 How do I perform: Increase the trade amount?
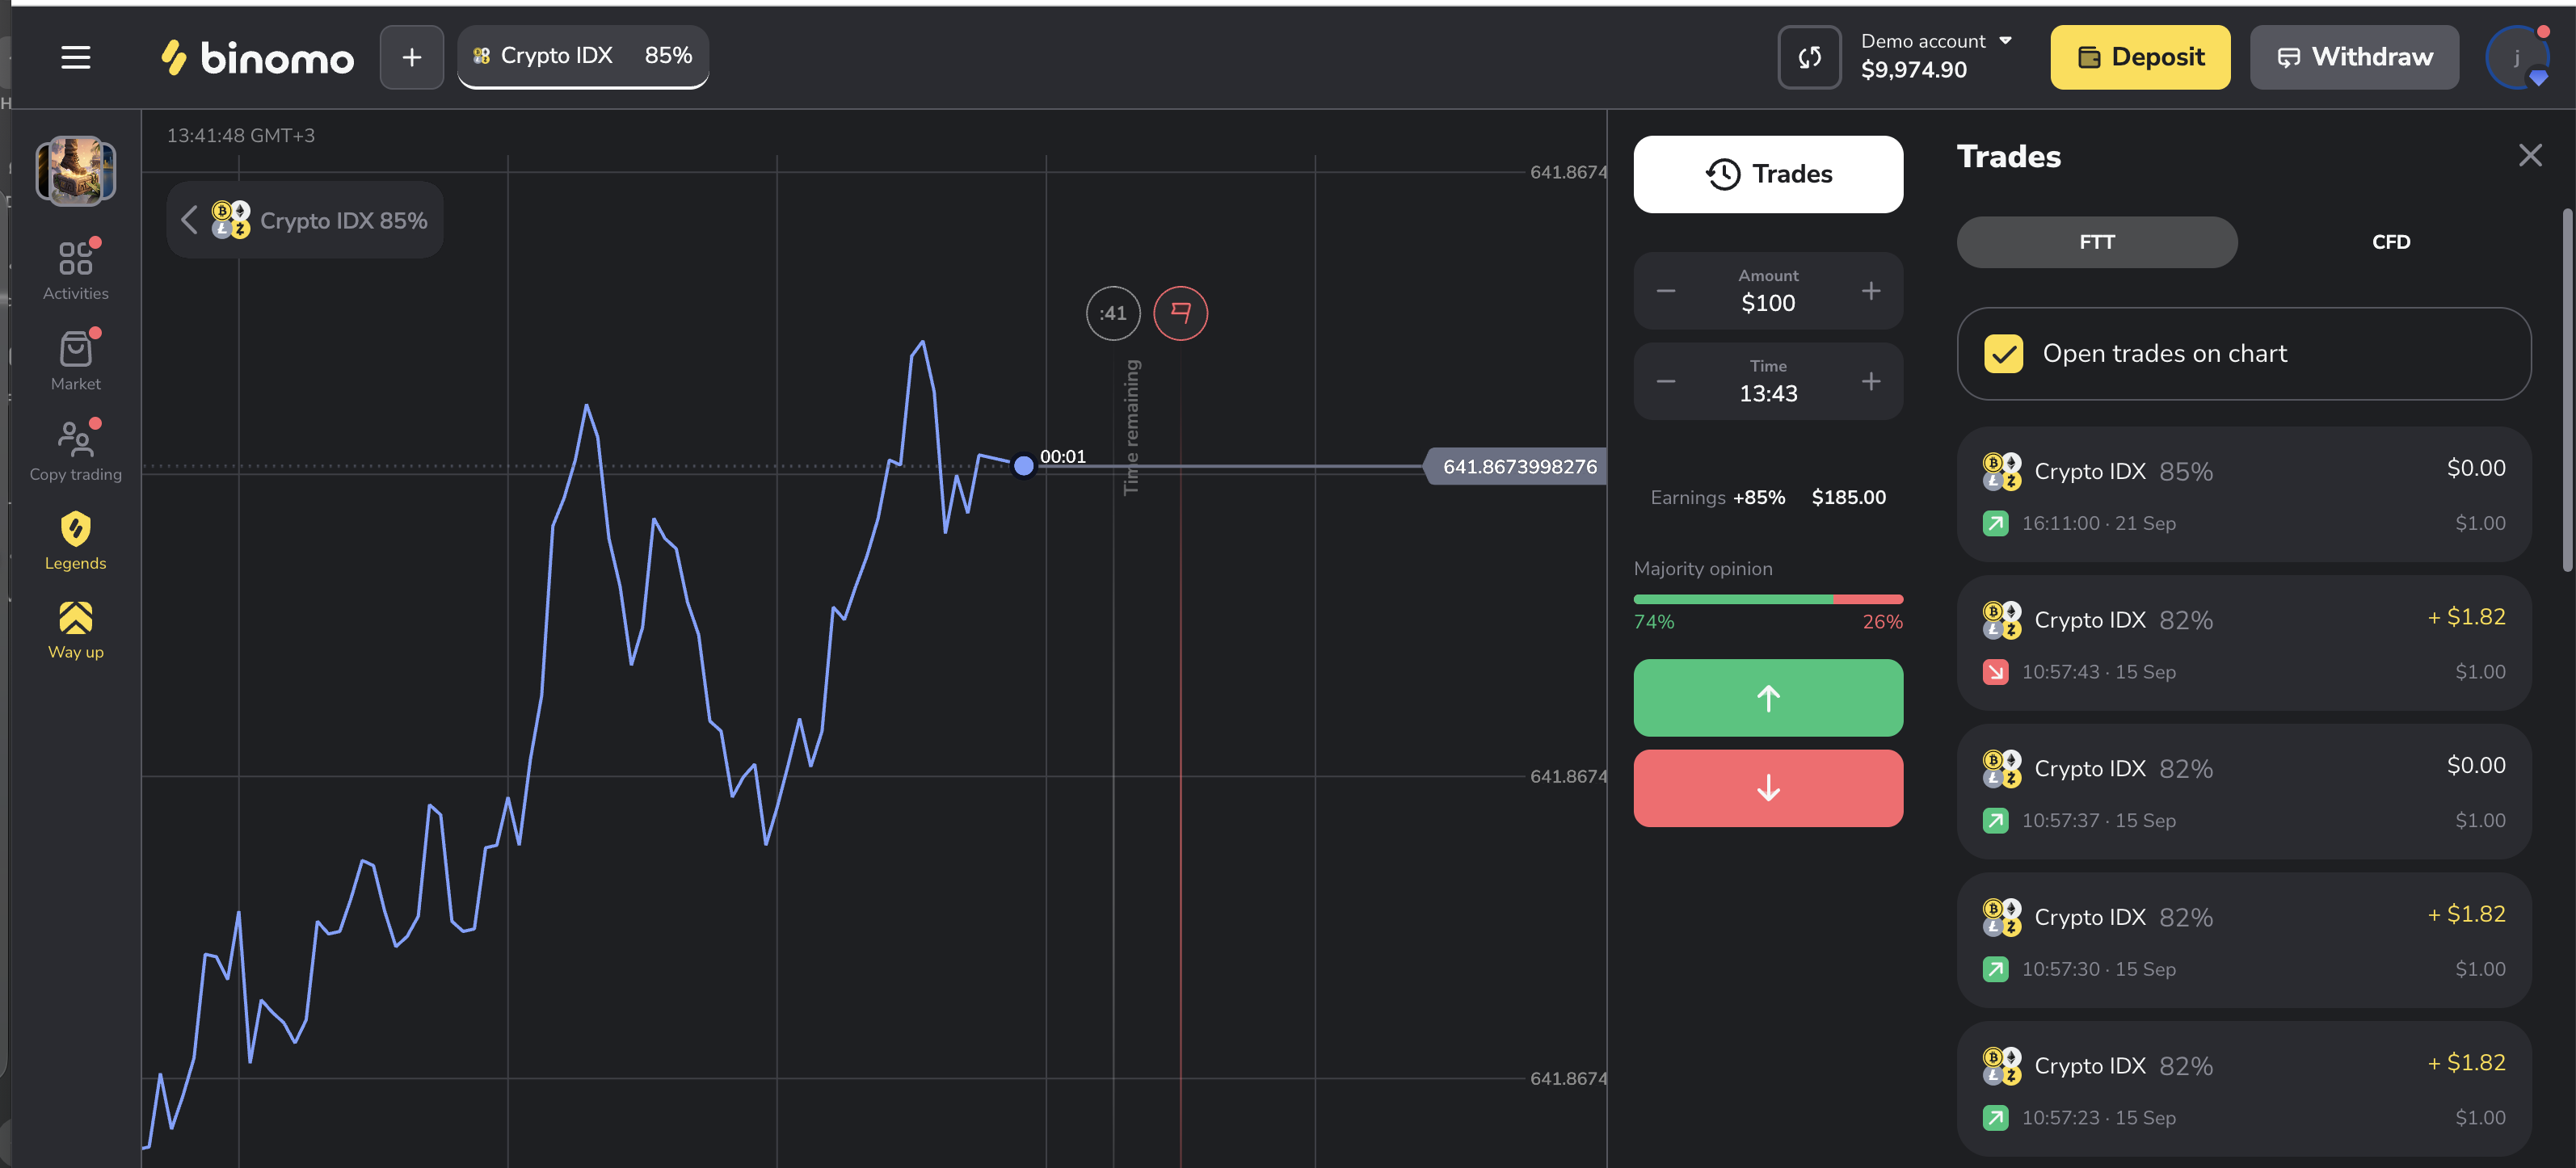(1871, 291)
